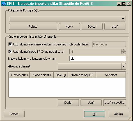Click Edytuj to edit connection
The width and height of the screenshot is (133, 121).
[92, 26]
